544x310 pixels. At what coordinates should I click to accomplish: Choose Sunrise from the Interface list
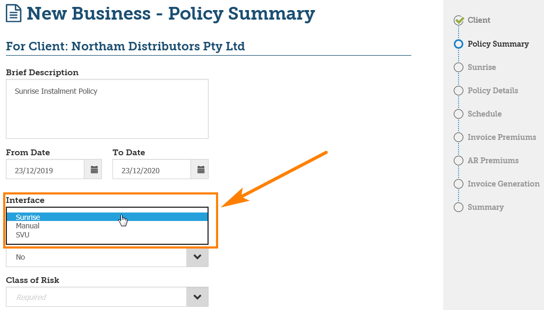[28, 217]
